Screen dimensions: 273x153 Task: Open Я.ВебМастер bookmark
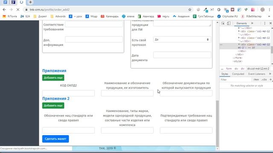tap(251, 16)
